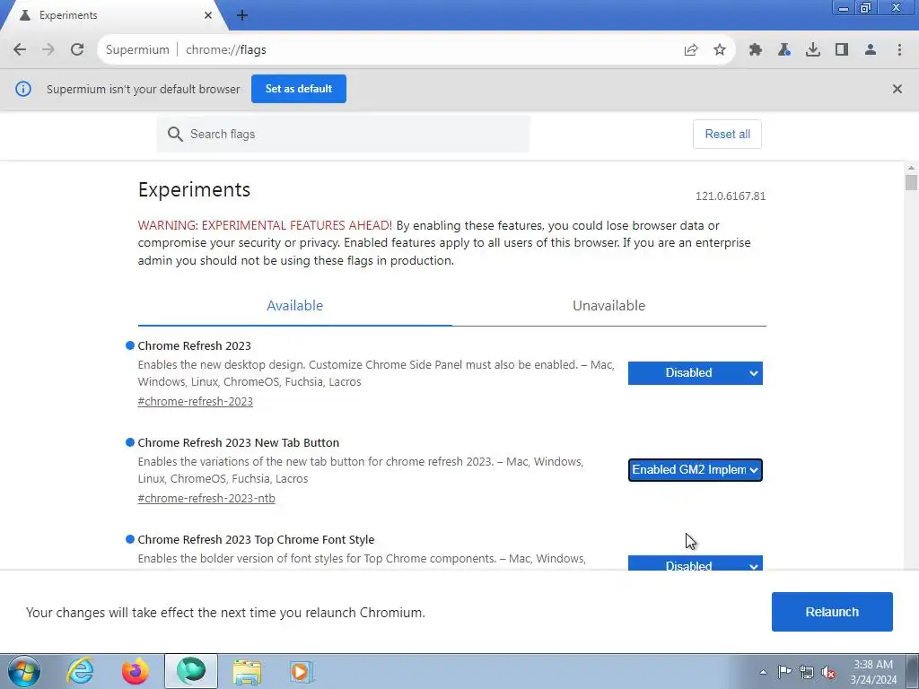Image resolution: width=919 pixels, height=689 pixels.
Task: Set Supermium as default browser
Action: pyautogui.click(x=299, y=89)
